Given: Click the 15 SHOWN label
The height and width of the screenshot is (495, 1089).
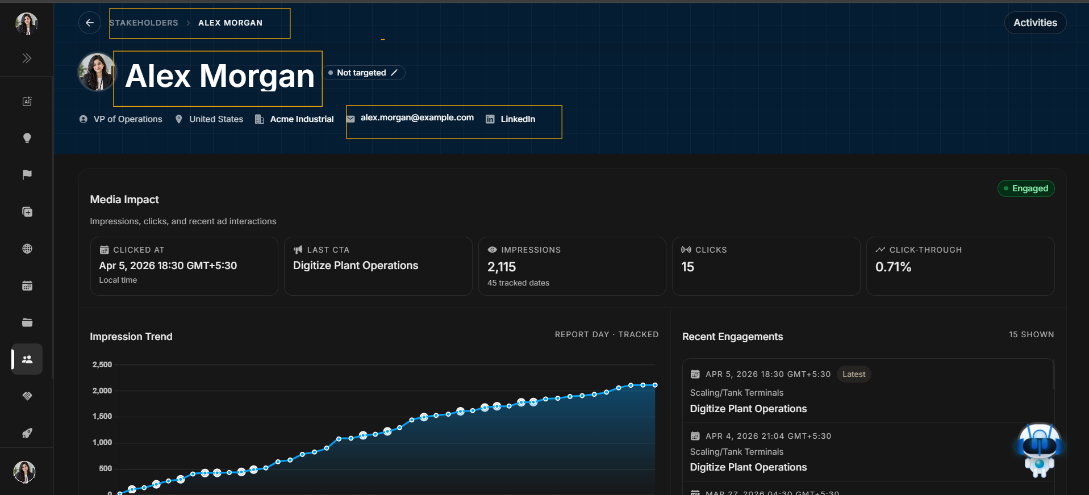Looking at the screenshot, I should pos(1031,334).
